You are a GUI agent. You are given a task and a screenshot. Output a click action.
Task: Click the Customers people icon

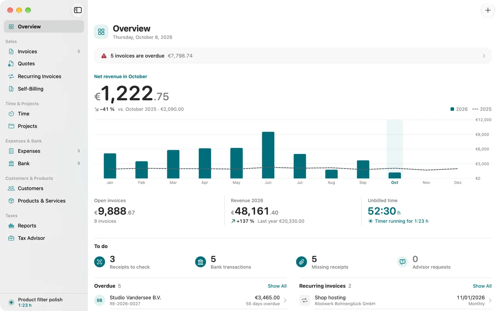(x=11, y=188)
